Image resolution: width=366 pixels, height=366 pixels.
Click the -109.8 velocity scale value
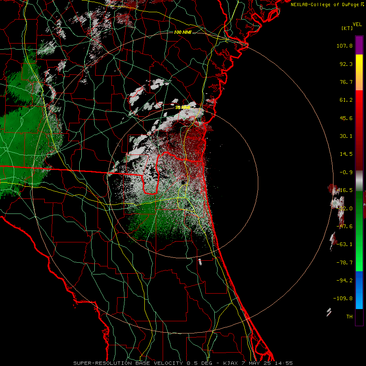(x=343, y=298)
